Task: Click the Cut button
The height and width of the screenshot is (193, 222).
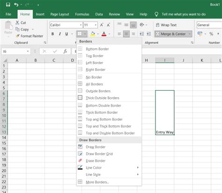Action: click(x=21, y=23)
